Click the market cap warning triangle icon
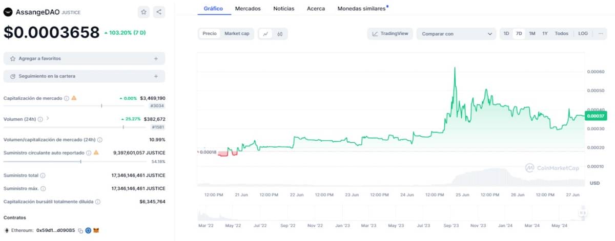Image resolution: width=615 pixels, height=241 pixels. click(74, 98)
